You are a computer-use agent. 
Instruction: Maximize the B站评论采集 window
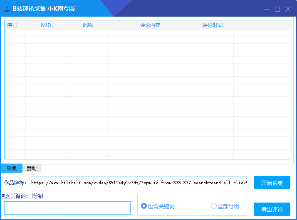[277, 9]
